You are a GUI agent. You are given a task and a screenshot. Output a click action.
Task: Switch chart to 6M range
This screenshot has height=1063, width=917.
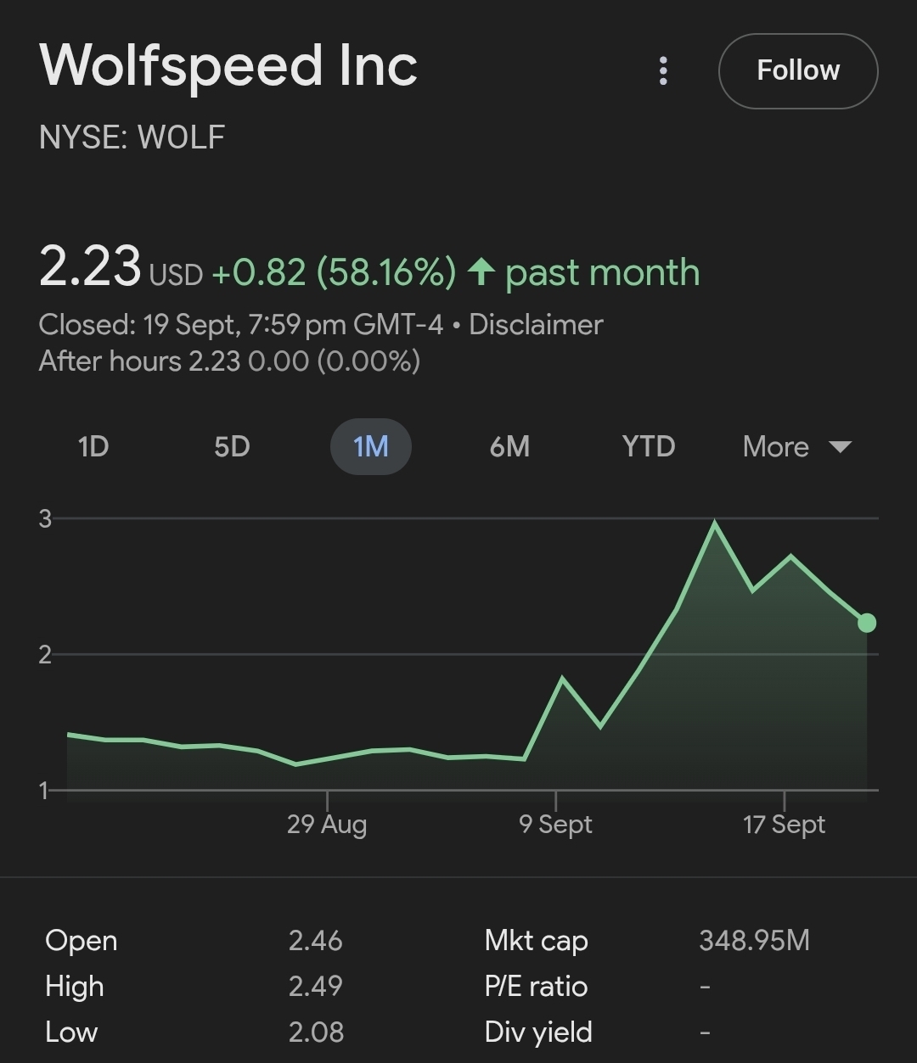(x=509, y=446)
